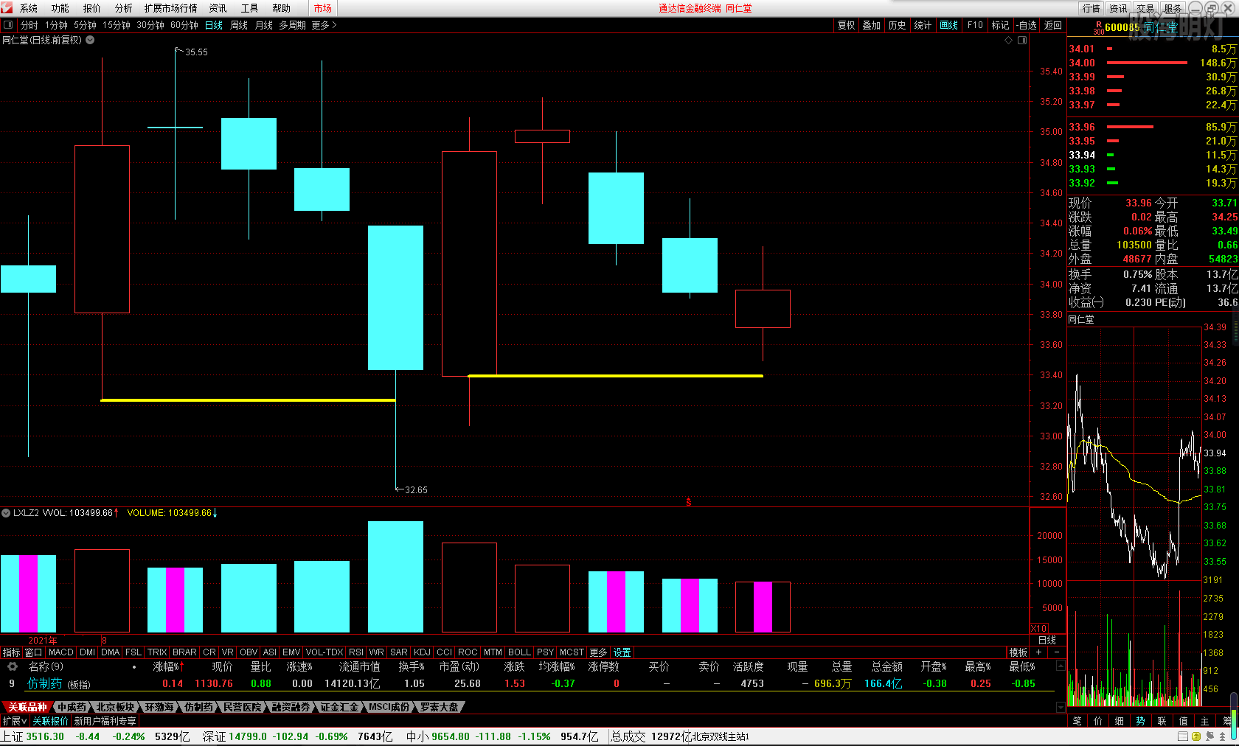1239x746 pixels.
Task: Click the red S marker on chart
Action: coord(689,502)
